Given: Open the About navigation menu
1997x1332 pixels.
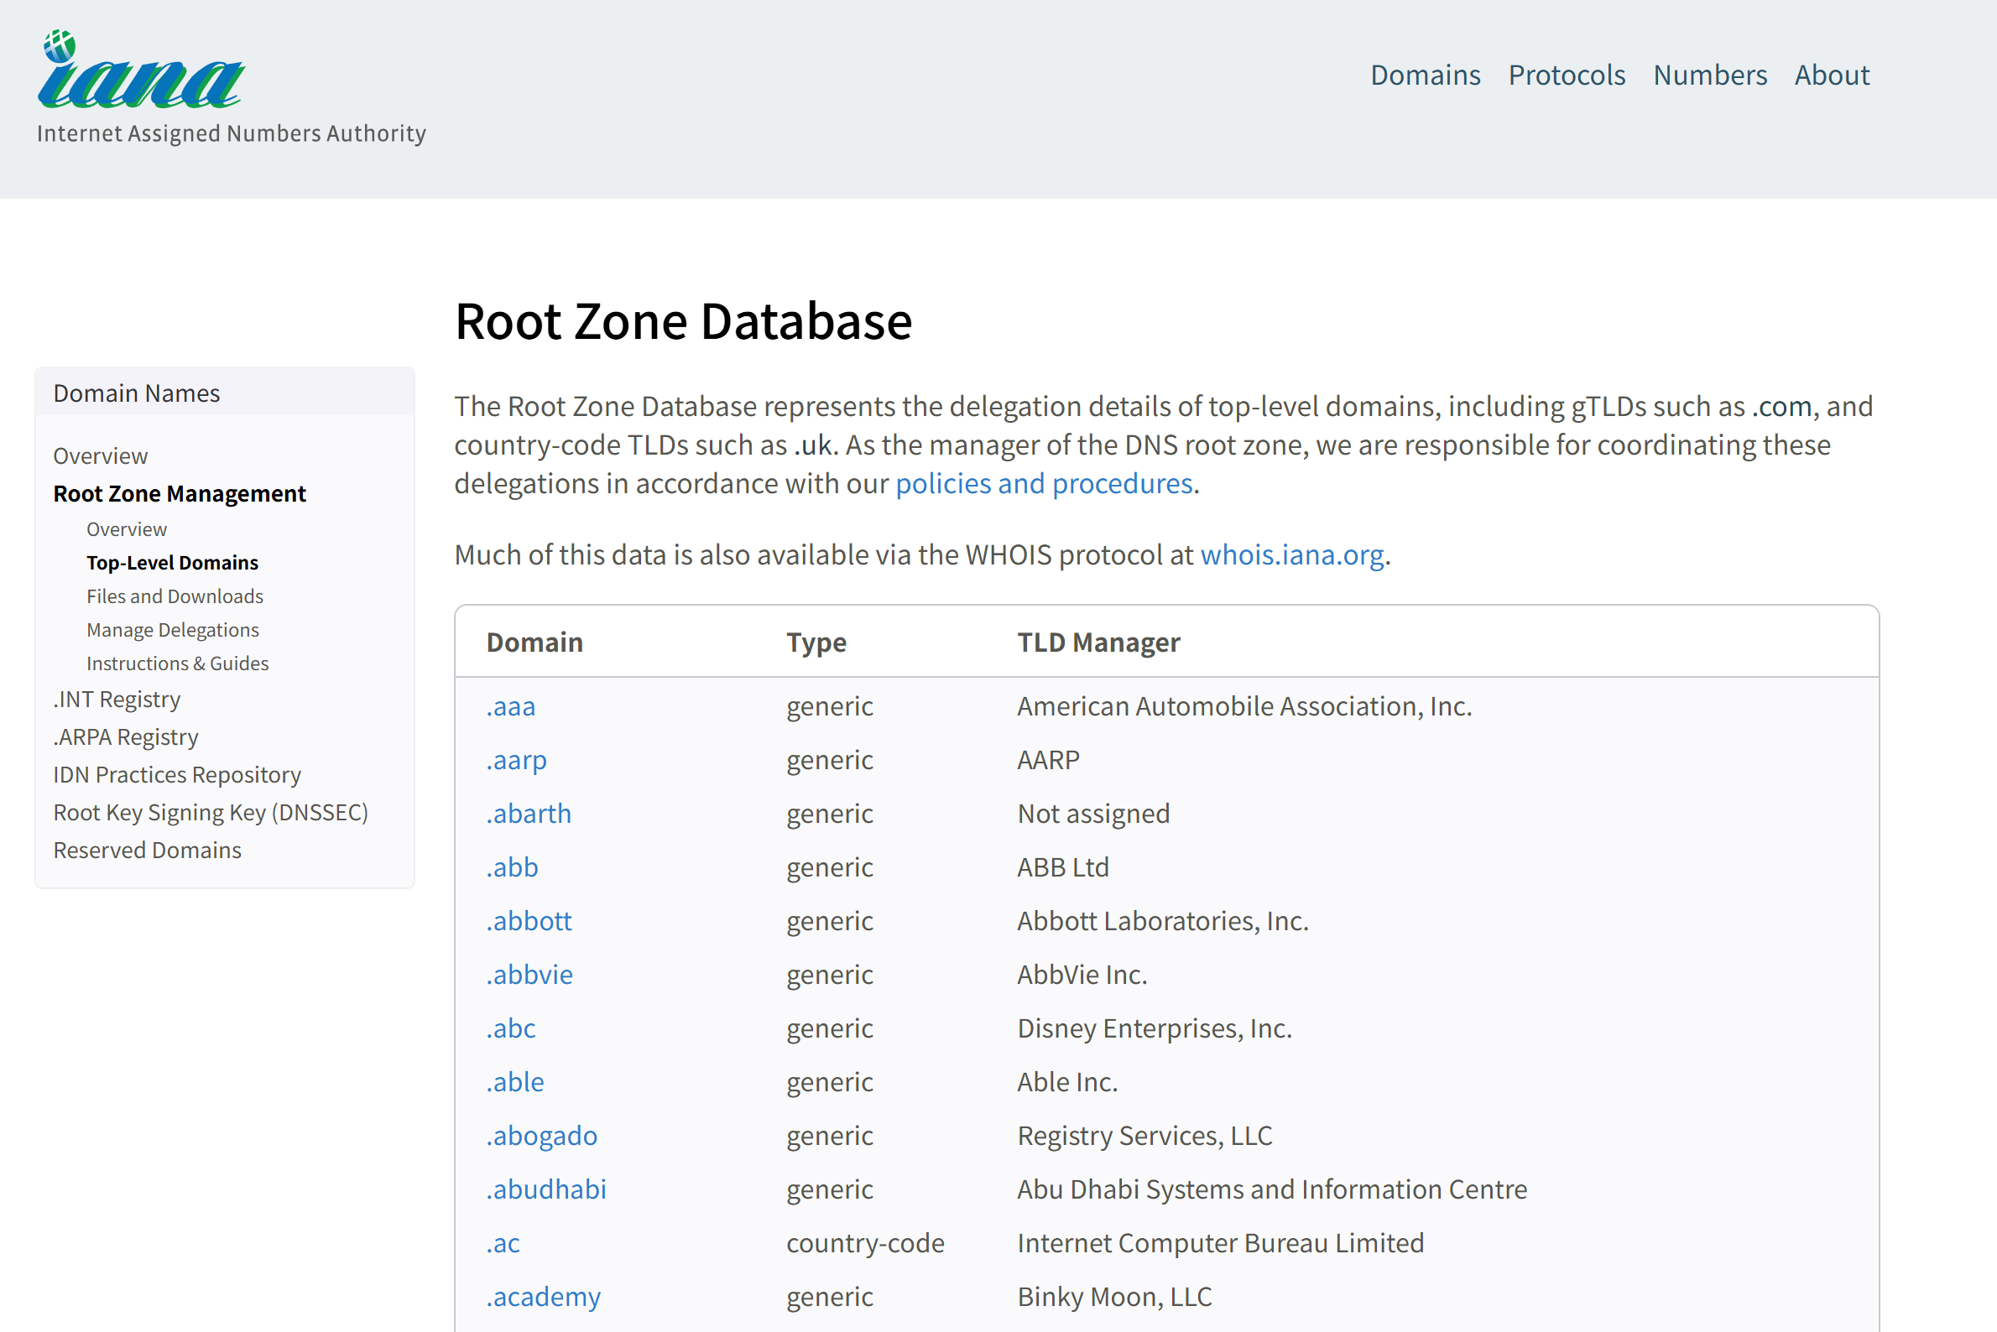Looking at the screenshot, I should tap(1832, 75).
